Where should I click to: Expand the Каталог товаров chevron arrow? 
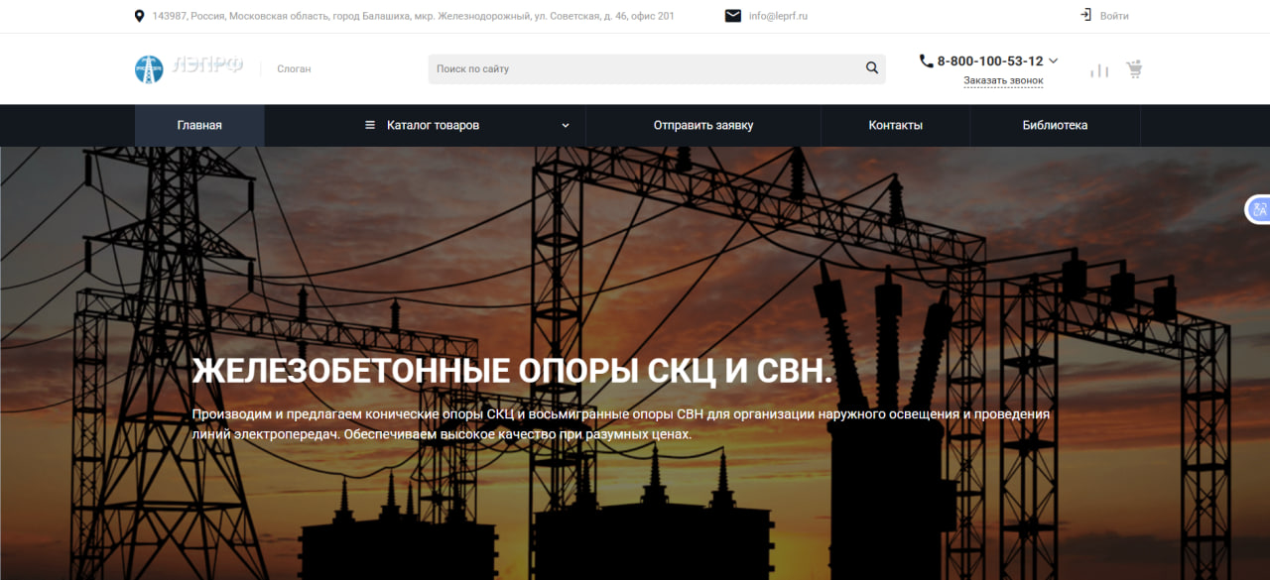coord(566,126)
